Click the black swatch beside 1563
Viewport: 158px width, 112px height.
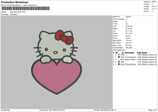[x=119, y=57]
